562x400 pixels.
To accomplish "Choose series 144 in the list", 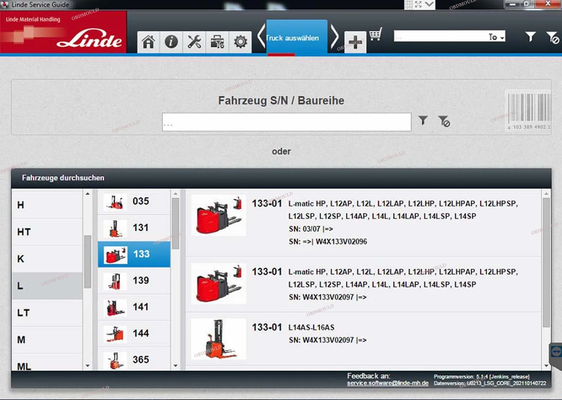I will point(134,333).
